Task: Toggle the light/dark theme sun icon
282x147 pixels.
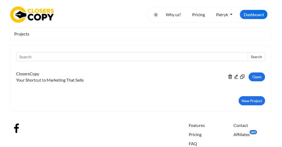Action: [x=156, y=15]
